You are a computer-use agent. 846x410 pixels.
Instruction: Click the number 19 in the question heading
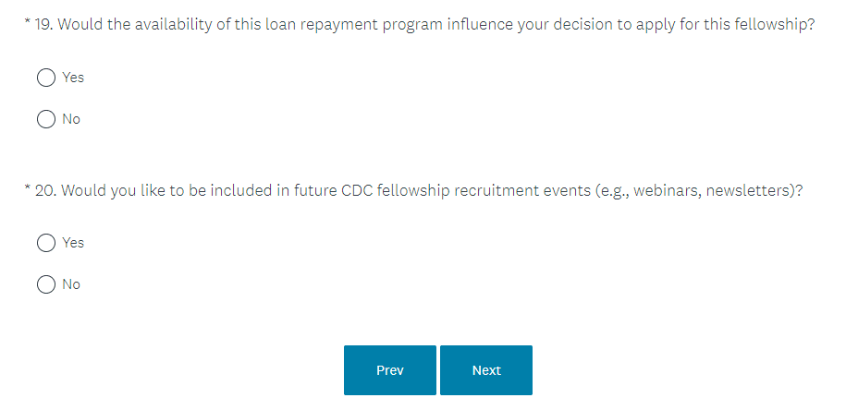43,24
